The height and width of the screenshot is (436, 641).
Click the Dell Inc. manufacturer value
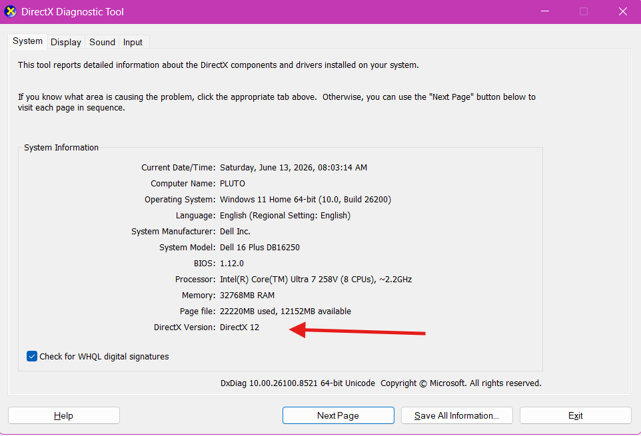pyautogui.click(x=235, y=232)
